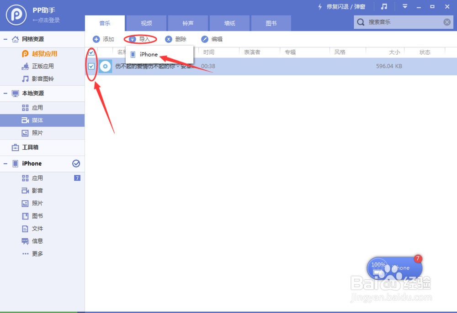This screenshot has height=313, width=457.
Task: Sort by 时间 column header
Action: pos(209,52)
